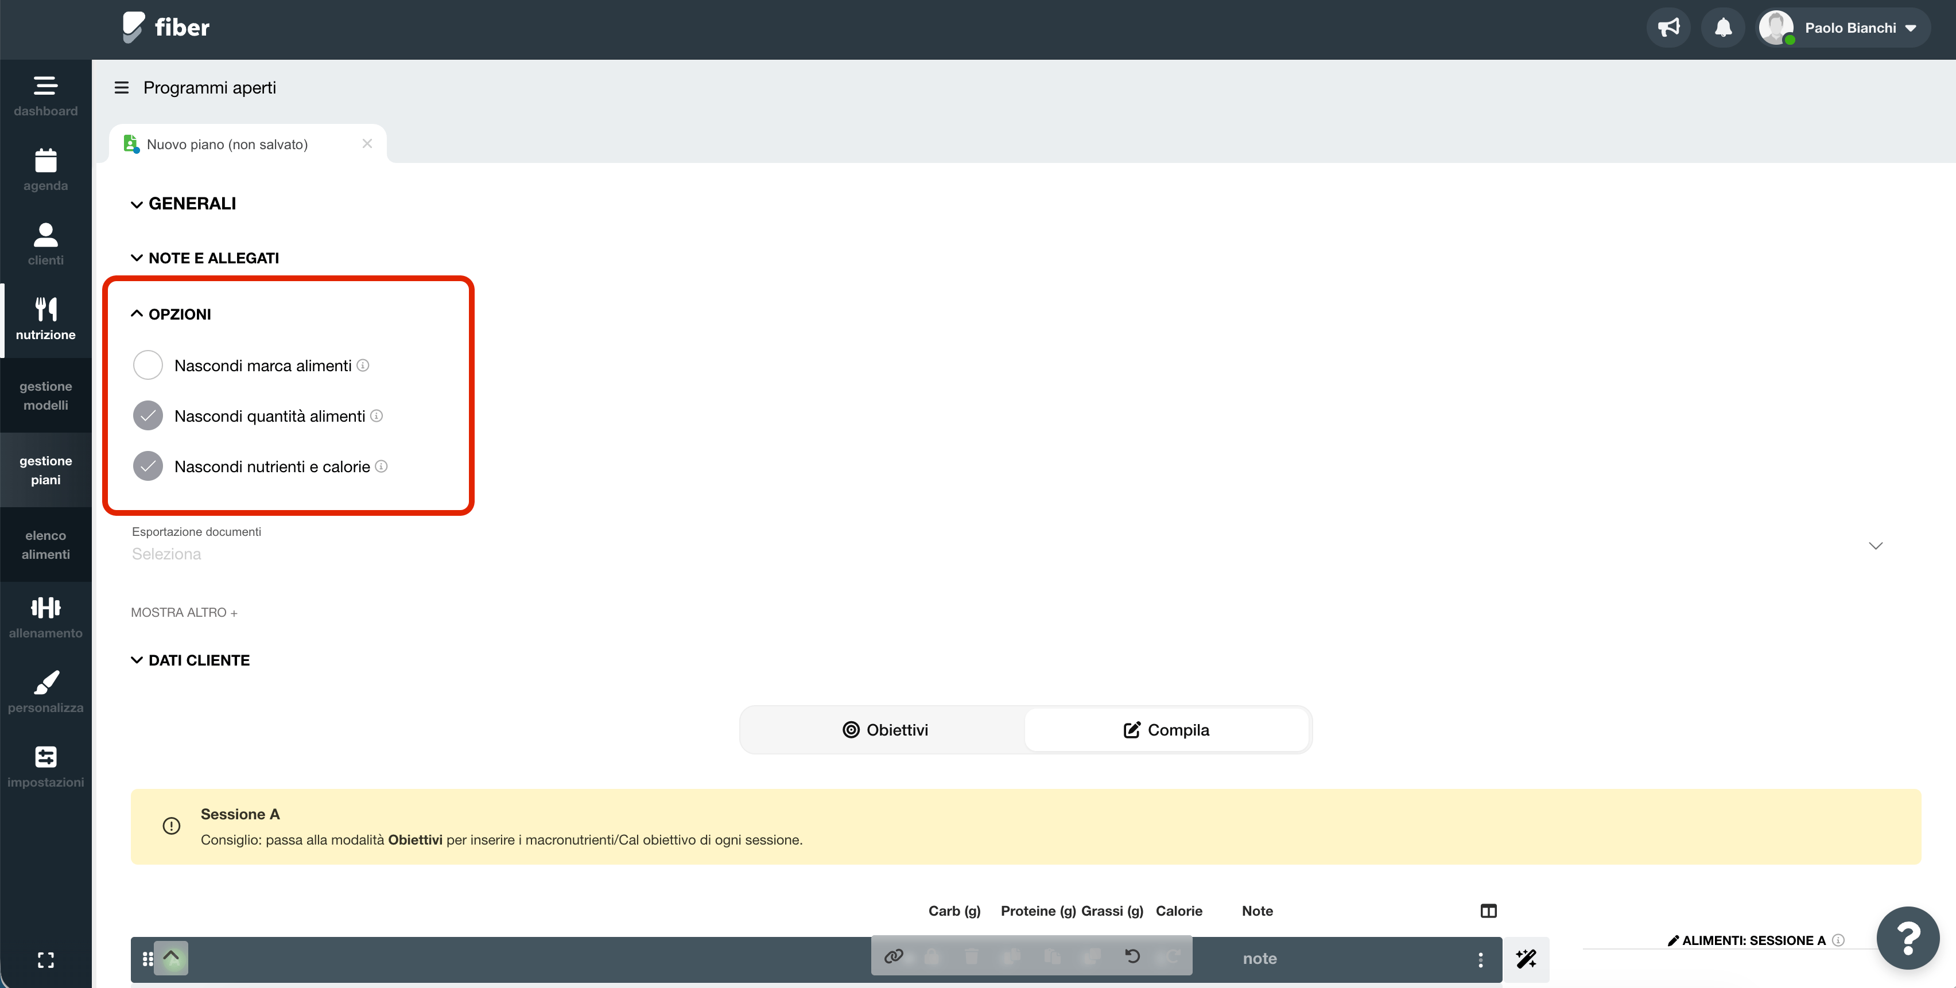Screen dimensions: 1956x988
Task: Open the help question mark bubble
Action: pyautogui.click(x=1907, y=938)
